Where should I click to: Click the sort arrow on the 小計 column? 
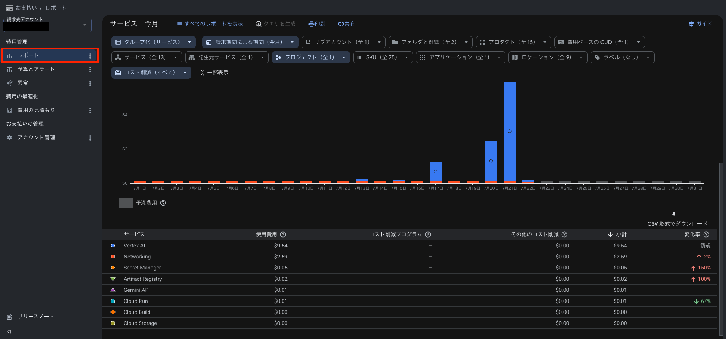pyautogui.click(x=610, y=234)
